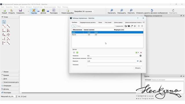The width and height of the screenshot is (185, 104).
Task: Click the blue expand arrows beside the formula field
Action: point(138,61)
